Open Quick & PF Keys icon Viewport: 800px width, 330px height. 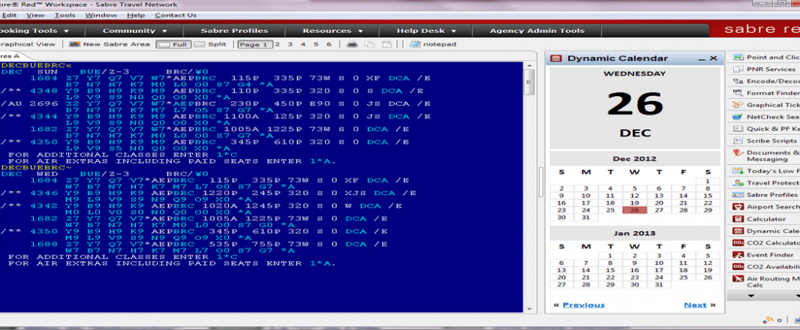pos(738,129)
